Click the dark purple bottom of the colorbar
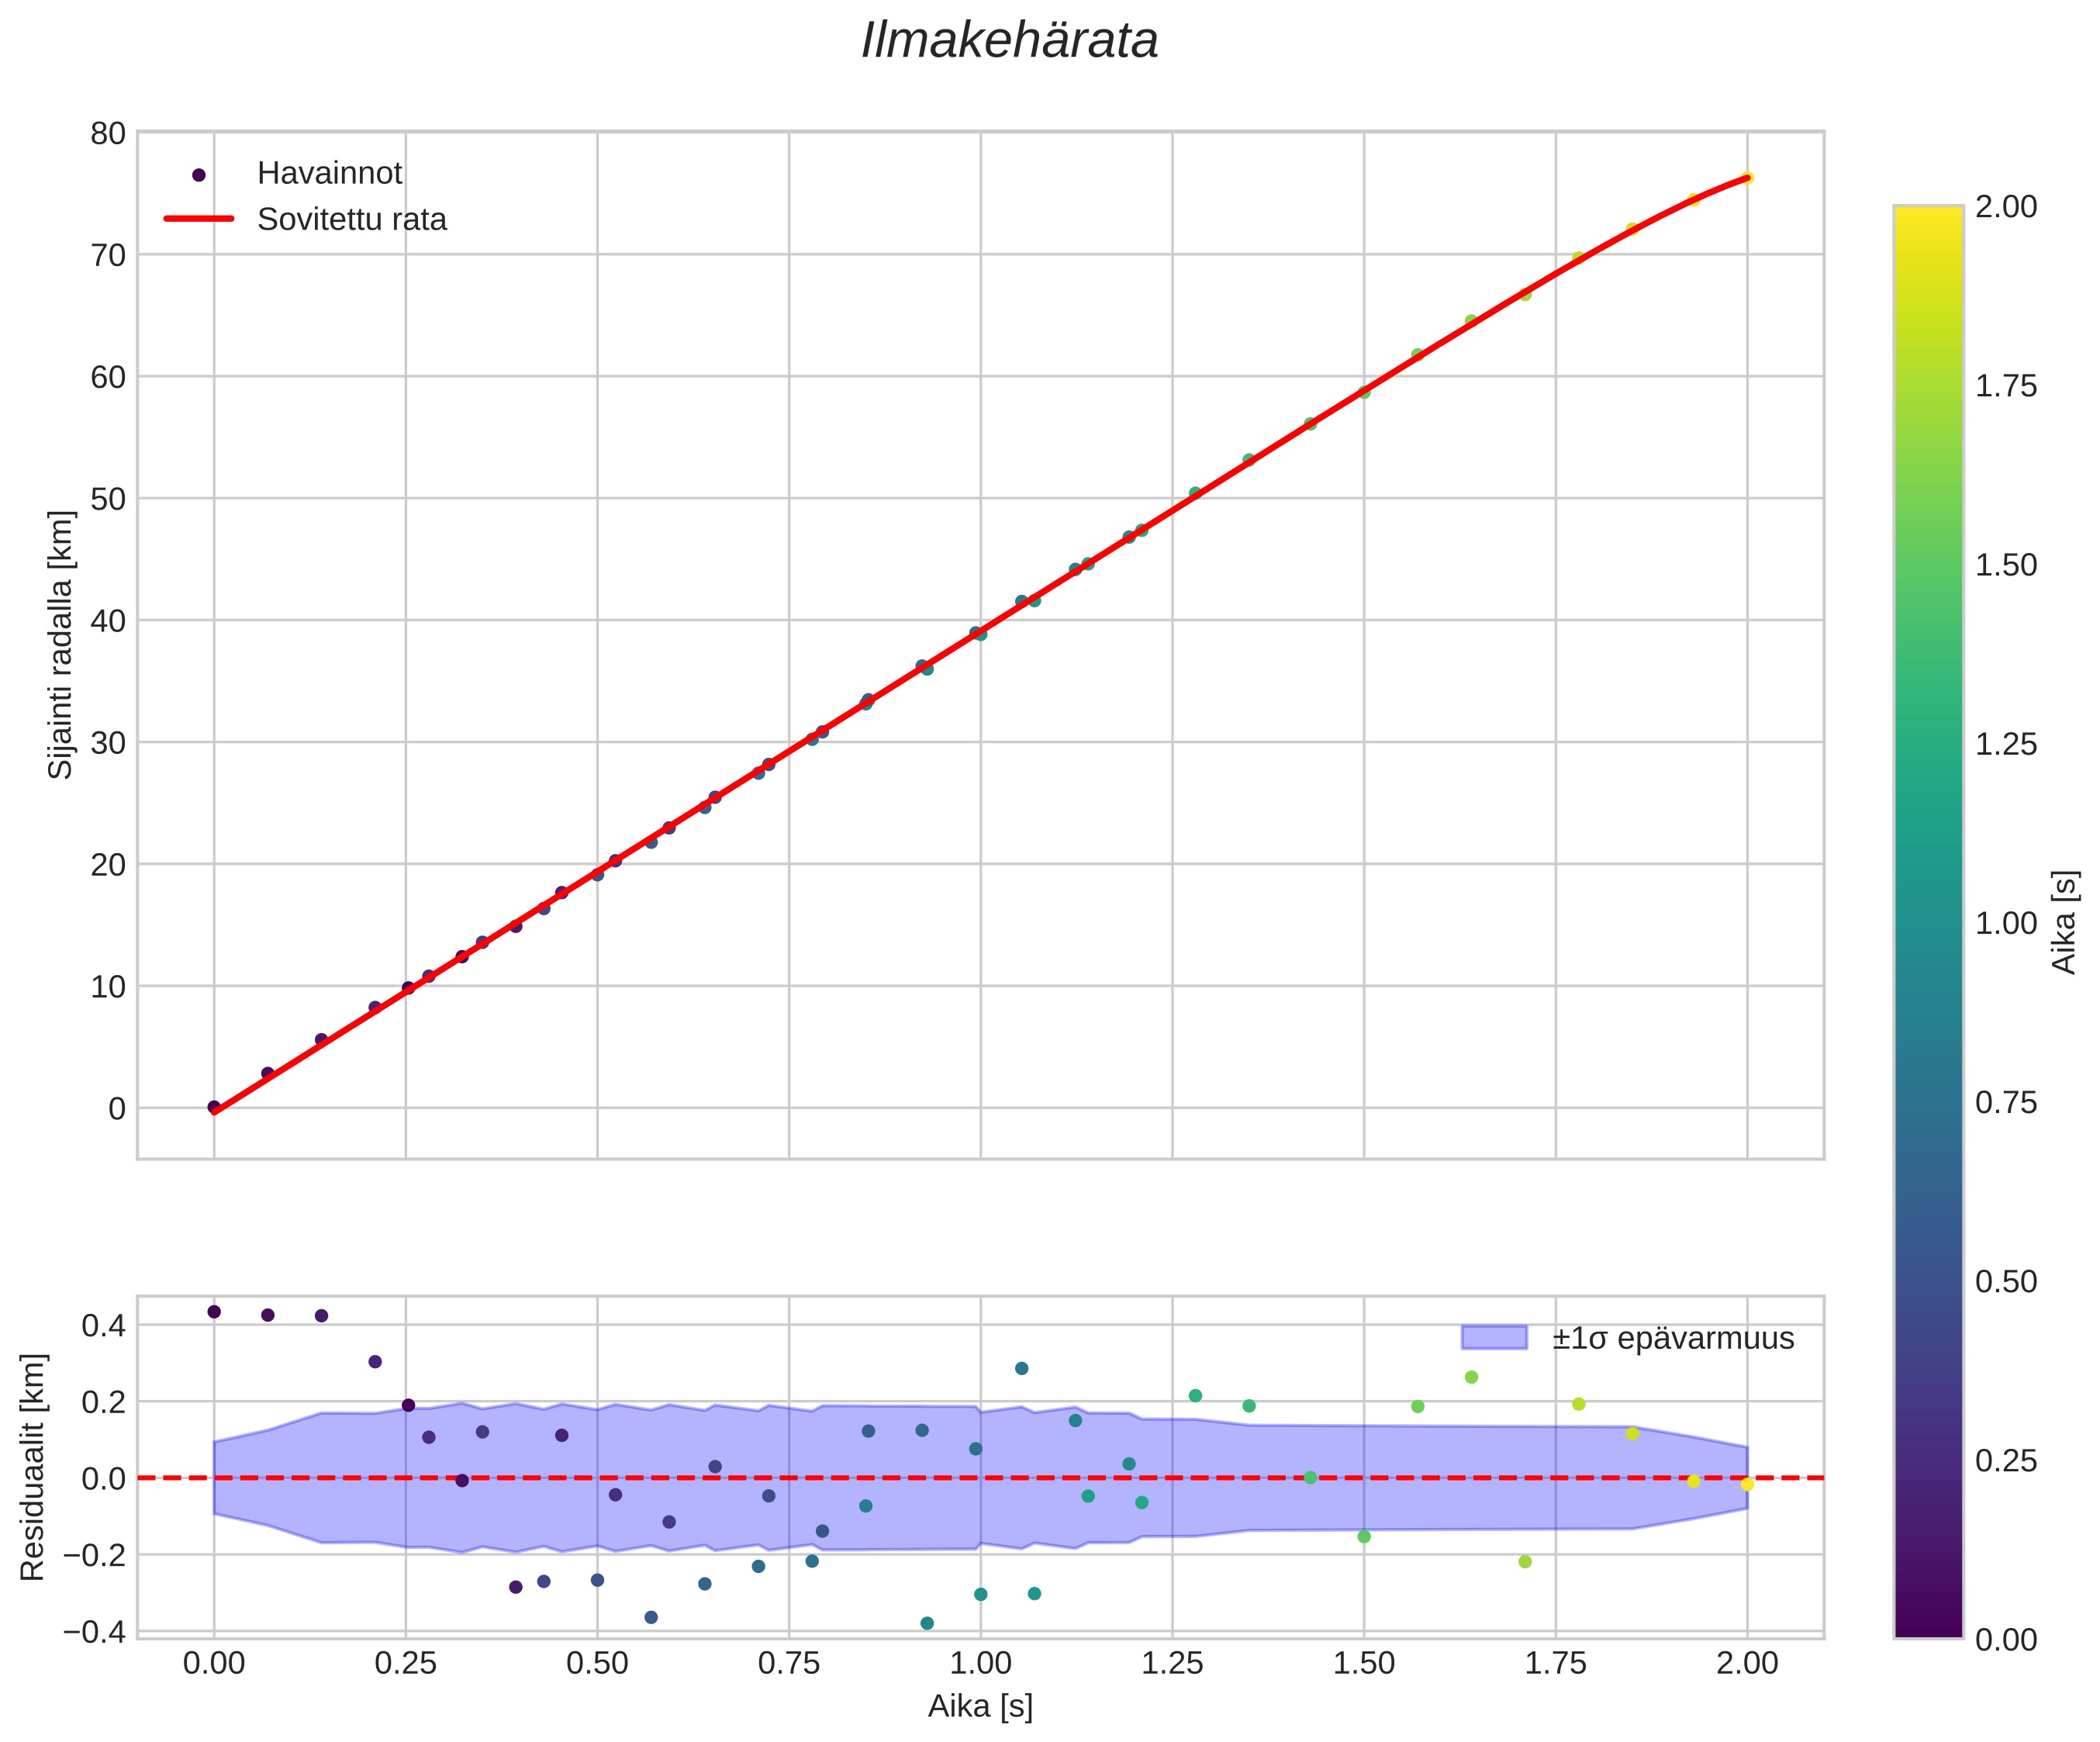2100x1742 pixels. click(1928, 1628)
